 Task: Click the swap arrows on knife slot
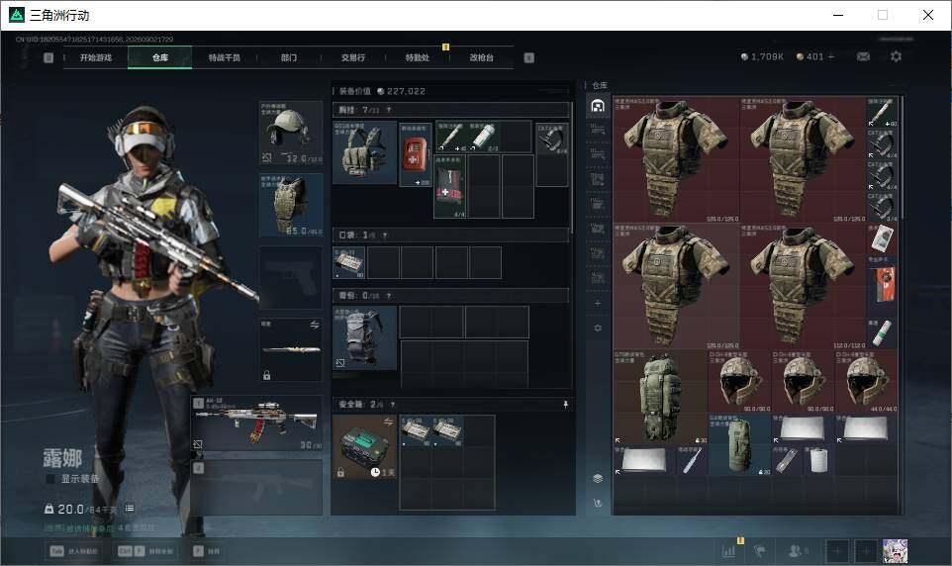click(315, 325)
